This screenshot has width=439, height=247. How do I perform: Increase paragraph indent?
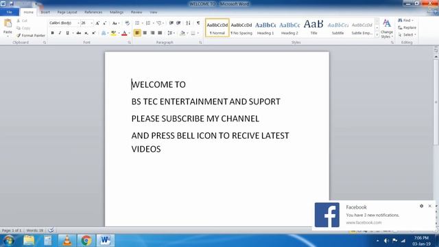178,23
